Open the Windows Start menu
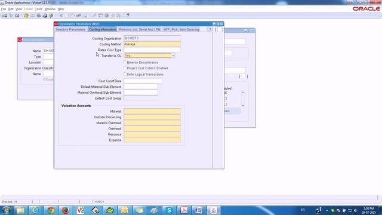This screenshot has height=215, width=382. tap(6, 210)
